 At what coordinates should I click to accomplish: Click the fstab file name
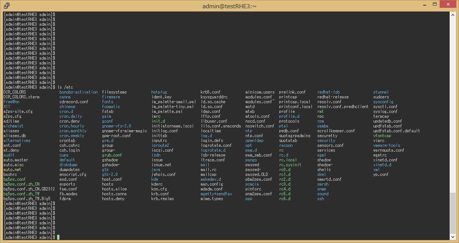108,111
